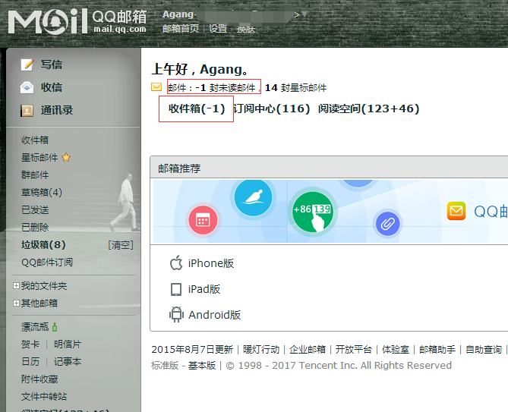This screenshot has width=508, height=412.
Task: Click 体验室 footer link
Action: [x=396, y=350]
